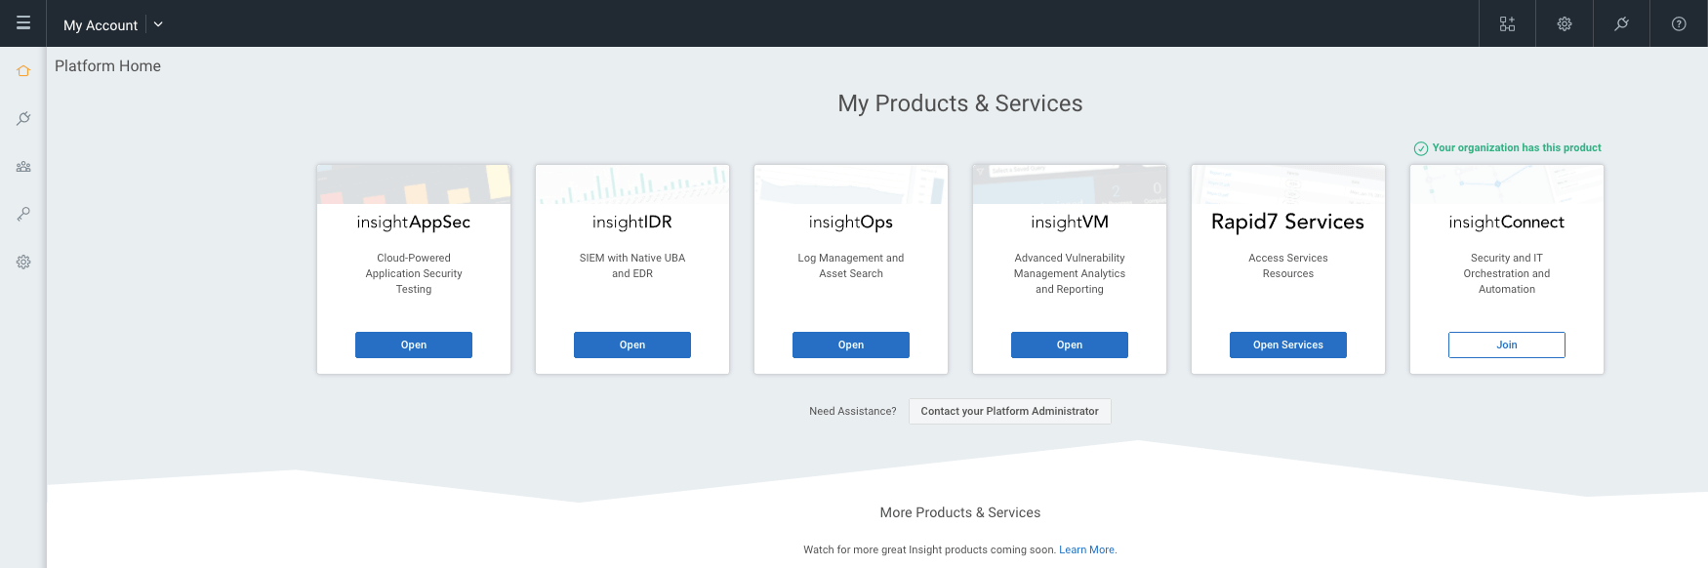Image resolution: width=1708 pixels, height=568 pixels.
Task: Open the insightVM product
Action: pyautogui.click(x=1070, y=345)
